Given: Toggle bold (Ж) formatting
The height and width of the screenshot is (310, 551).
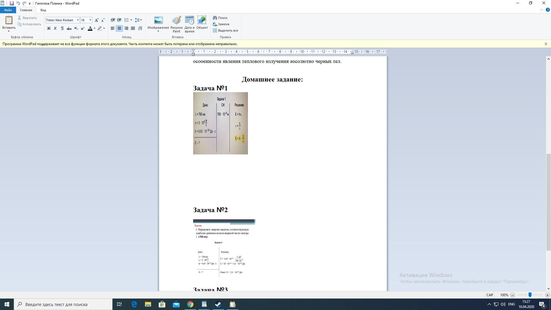Looking at the screenshot, I should click(x=49, y=28).
